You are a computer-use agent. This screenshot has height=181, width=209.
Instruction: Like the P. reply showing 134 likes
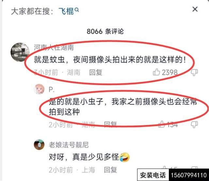coord(161,124)
